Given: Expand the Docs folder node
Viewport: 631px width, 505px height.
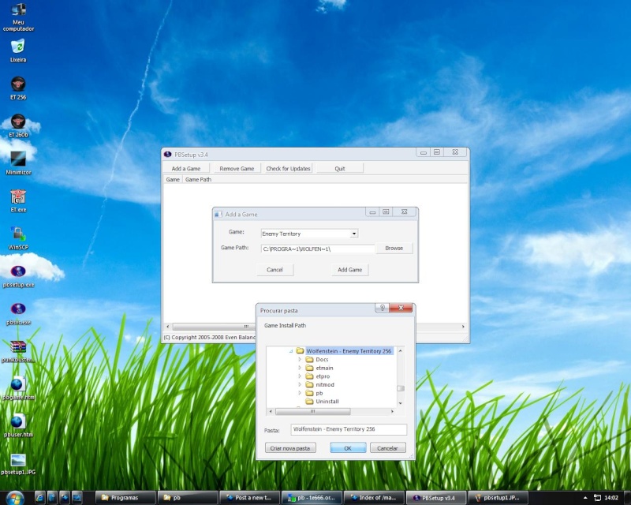Looking at the screenshot, I should pos(300,359).
